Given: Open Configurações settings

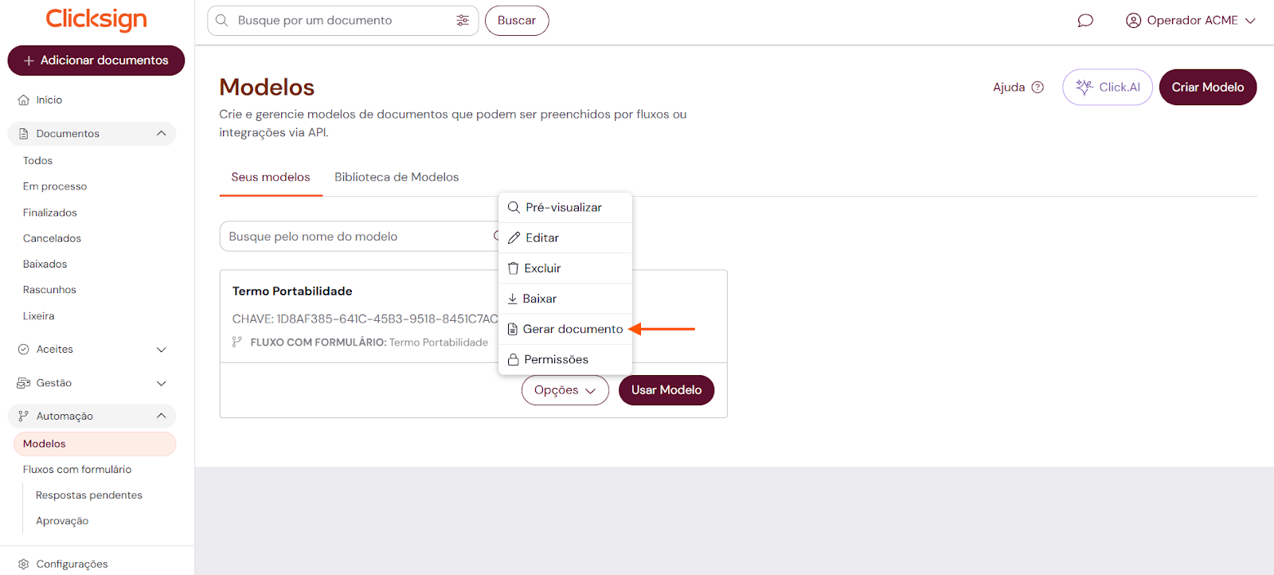Looking at the screenshot, I should [x=71, y=564].
